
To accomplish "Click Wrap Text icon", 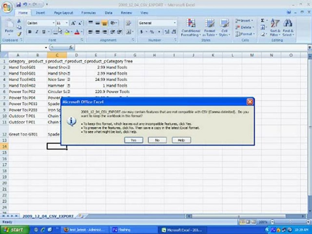I will point(128,23).
